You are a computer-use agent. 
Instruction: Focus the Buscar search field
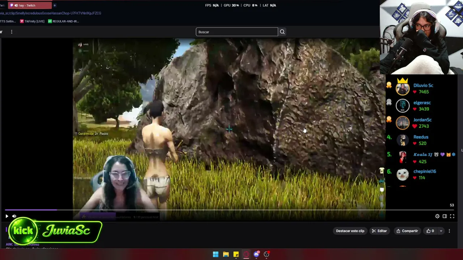point(237,32)
